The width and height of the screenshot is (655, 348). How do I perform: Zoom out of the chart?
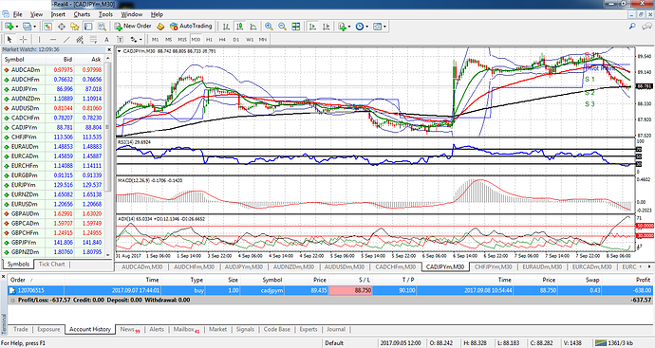tap(282, 27)
